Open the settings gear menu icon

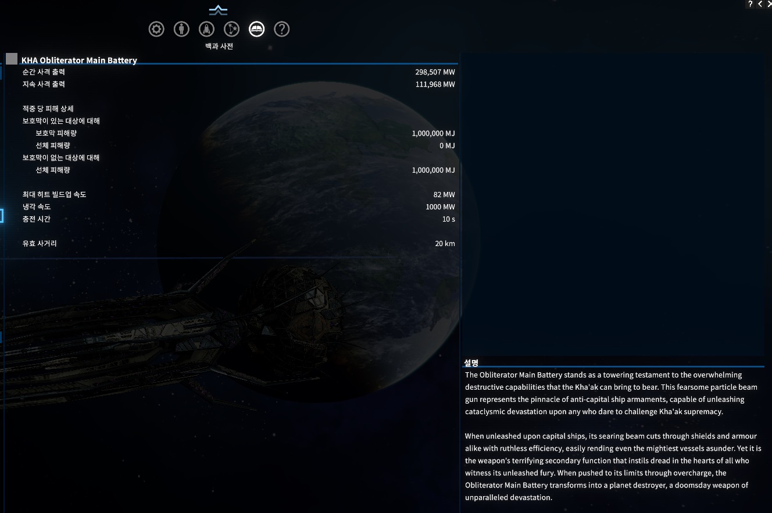pyautogui.click(x=156, y=29)
